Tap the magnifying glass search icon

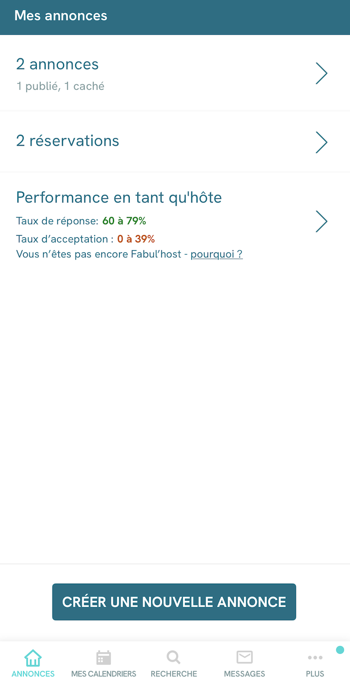[x=173, y=657]
